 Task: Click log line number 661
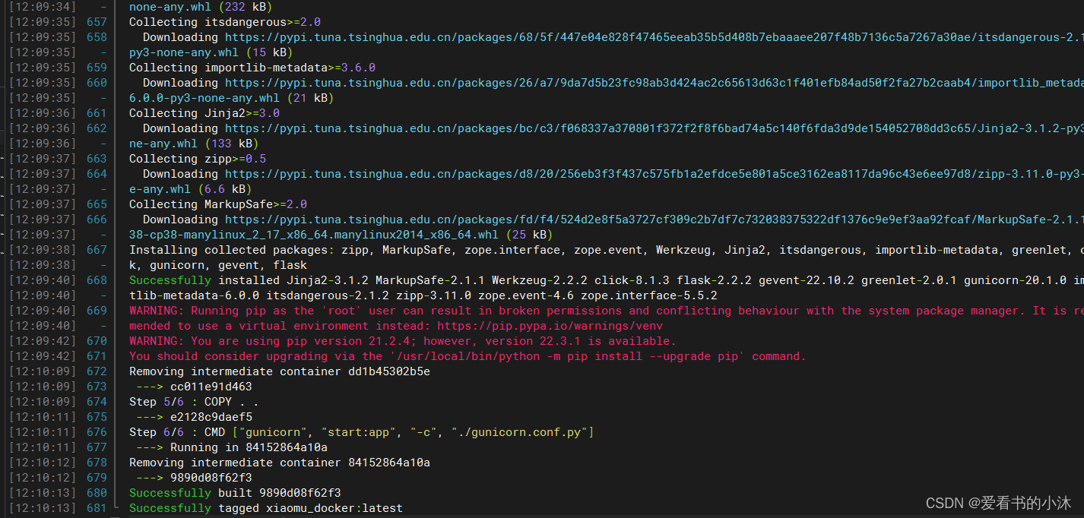point(97,113)
